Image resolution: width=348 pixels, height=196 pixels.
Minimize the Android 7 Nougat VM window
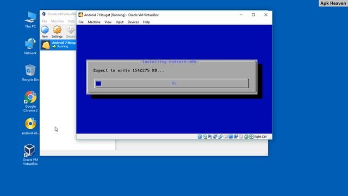pyautogui.click(x=241, y=15)
